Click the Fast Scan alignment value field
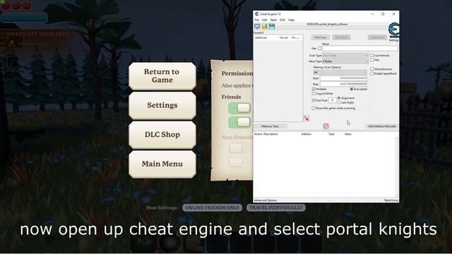This screenshot has width=452, height=254. pos(333,100)
